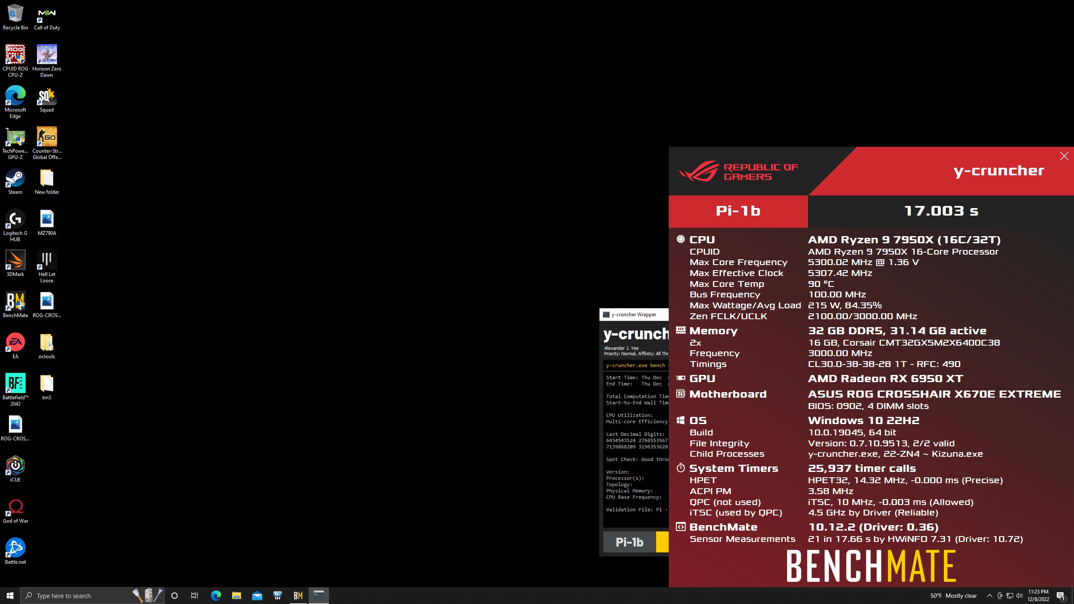1074x604 pixels.
Task: Click the CL30.0-38-38-28 timings value
Action: (x=884, y=364)
